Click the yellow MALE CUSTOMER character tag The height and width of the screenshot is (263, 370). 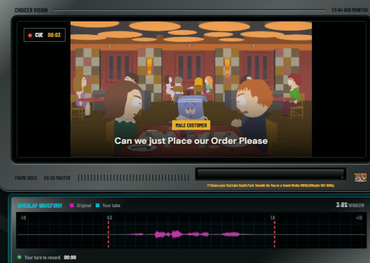tap(191, 126)
